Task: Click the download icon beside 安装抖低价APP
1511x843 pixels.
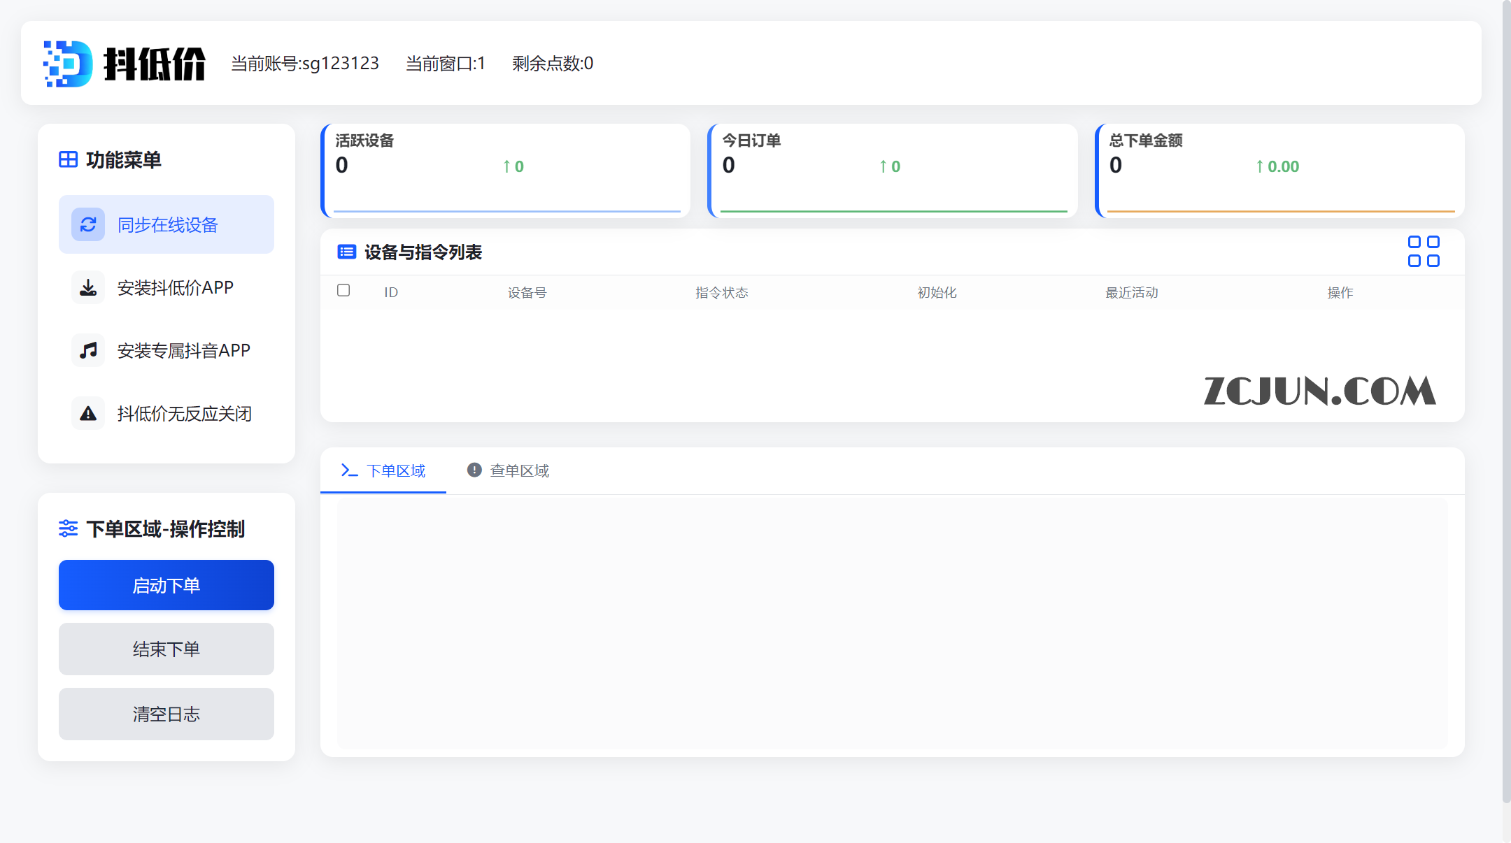Action: (88, 287)
